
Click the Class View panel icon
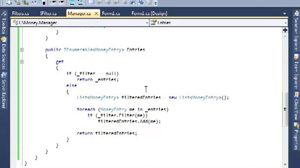click(296, 94)
